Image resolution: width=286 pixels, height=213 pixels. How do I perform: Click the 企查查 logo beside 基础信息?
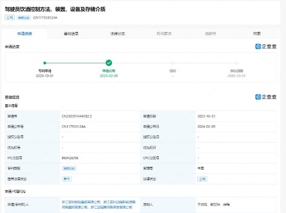click(x=266, y=97)
